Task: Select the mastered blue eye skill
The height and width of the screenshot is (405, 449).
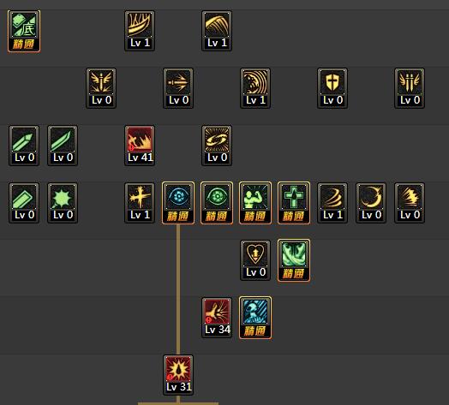Action: click(178, 203)
